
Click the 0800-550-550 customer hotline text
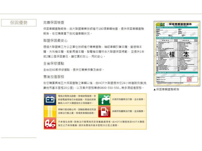[x=109, y=88]
